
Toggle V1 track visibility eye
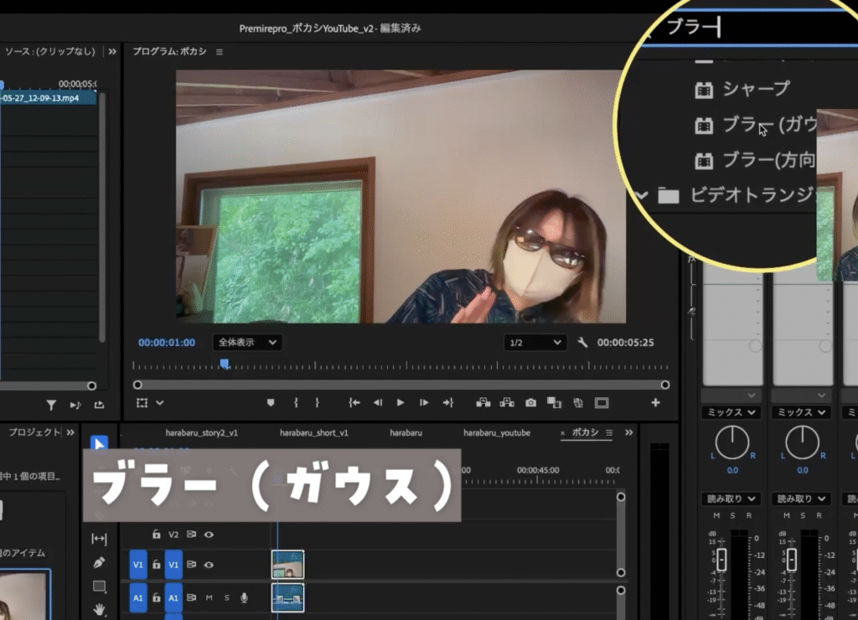click(x=209, y=565)
